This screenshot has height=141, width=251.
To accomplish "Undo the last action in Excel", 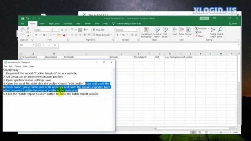I will pyautogui.click(x=27, y=18).
